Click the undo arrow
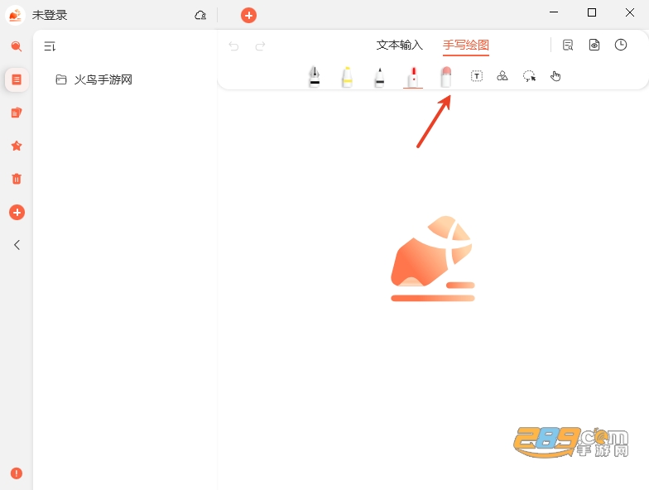The image size is (649, 490). pos(233,46)
